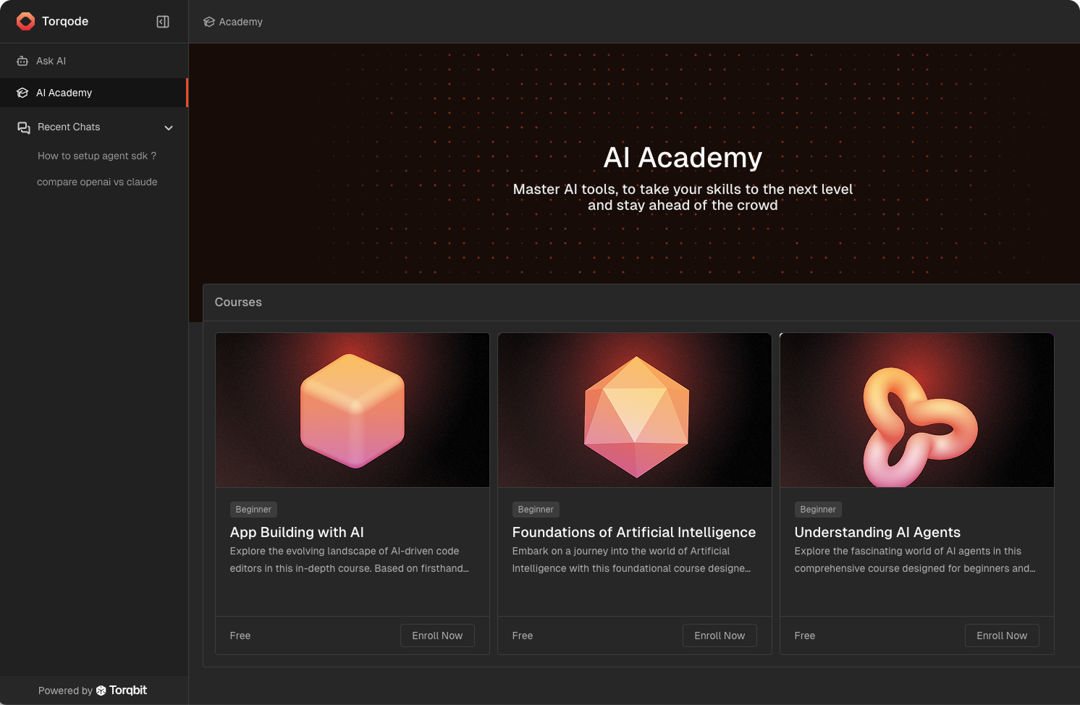
Task: Enroll in Understanding AI Agents course
Action: point(1002,636)
